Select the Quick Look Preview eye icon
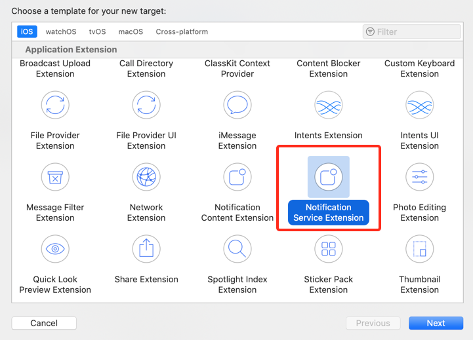This screenshot has height=340, width=473. 55,249
